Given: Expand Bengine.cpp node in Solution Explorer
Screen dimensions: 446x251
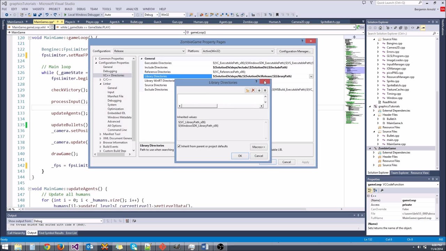Looking at the screenshot, I should [x=378, y=43].
